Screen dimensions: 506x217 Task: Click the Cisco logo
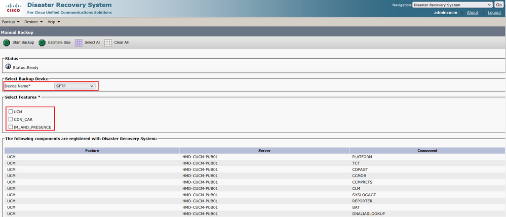(x=14, y=9)
